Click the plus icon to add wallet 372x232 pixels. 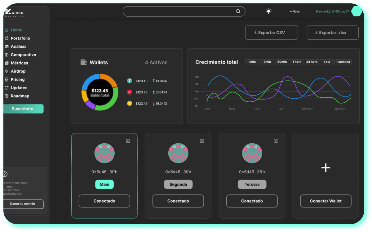pos(325,168)
